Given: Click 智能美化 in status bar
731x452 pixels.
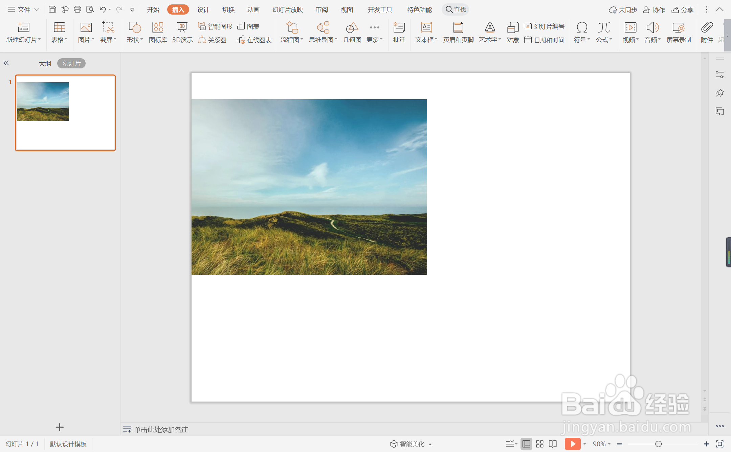Looking at the screenshot, I should (411, 444).
